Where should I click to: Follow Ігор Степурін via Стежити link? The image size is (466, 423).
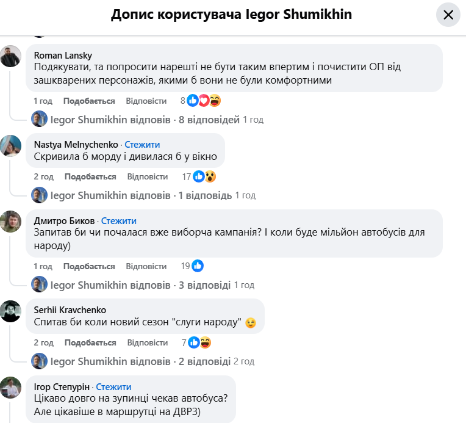click(113, 386)
